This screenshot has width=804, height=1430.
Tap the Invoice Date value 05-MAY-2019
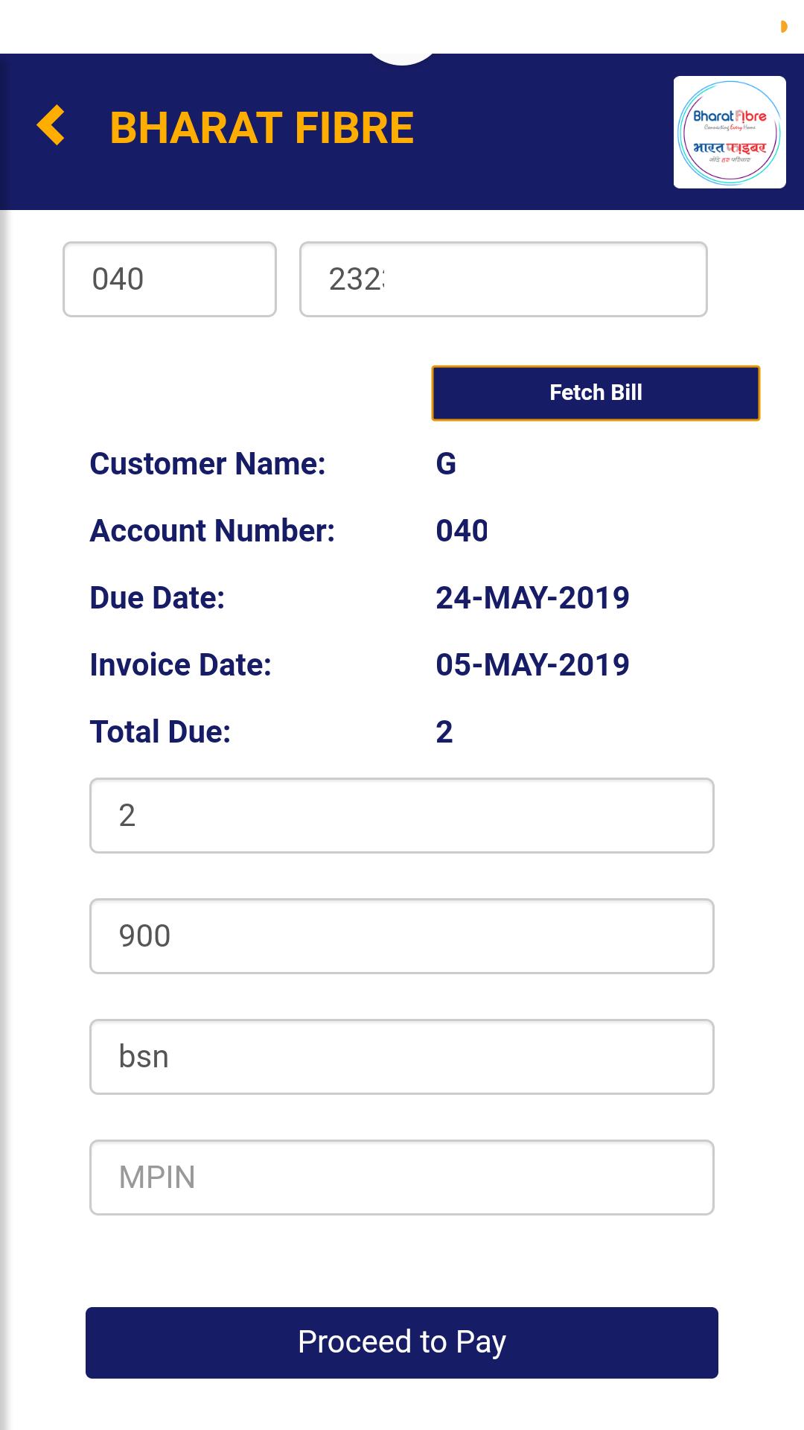tap(532, 665)
